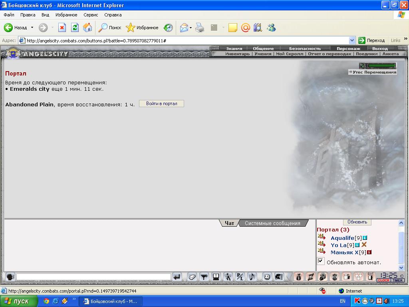This screenshot has height=307, width=409.
Task: Click the yellow note toolbar icon
Action: tap(233, 28)
